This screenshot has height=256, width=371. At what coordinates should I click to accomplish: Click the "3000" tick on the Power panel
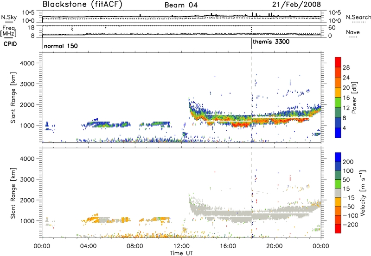click(27, 84)
